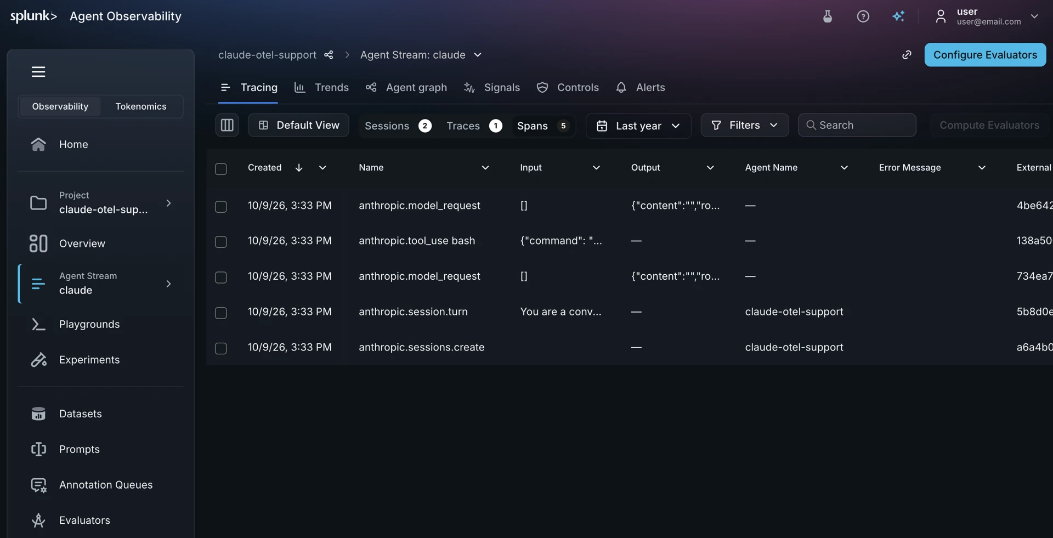The height and width of the screenshot is (538, 1053).
Task: Click share icon beside claude-otel-support breadcrumb
Action: [329, 55]
